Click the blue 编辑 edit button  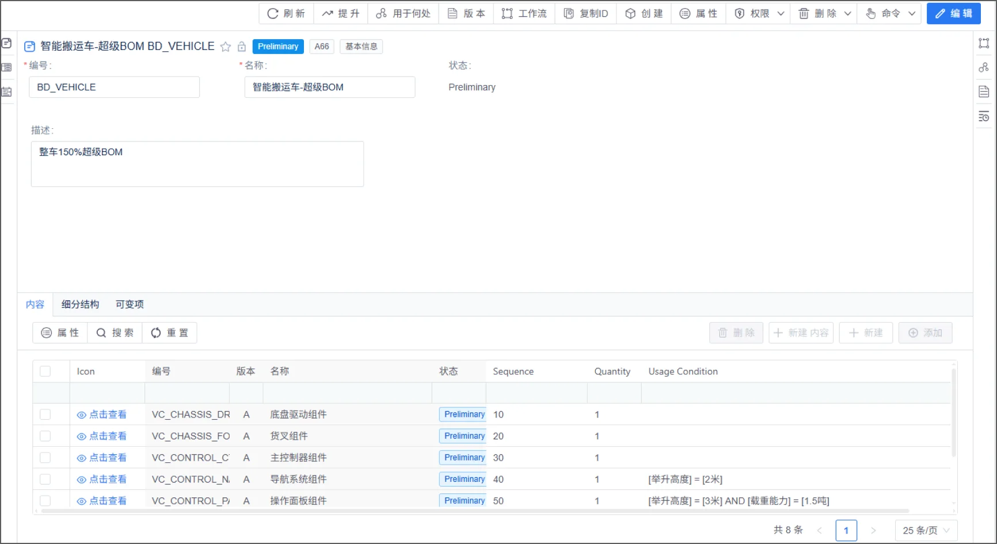point(954,13)
